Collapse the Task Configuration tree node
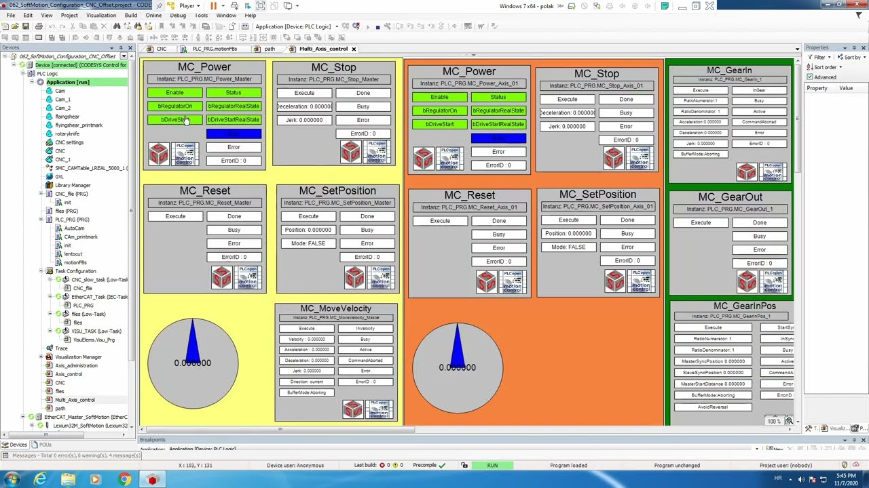Image resolution: width=869 pixels, height=488 pixels. (41, 271)
